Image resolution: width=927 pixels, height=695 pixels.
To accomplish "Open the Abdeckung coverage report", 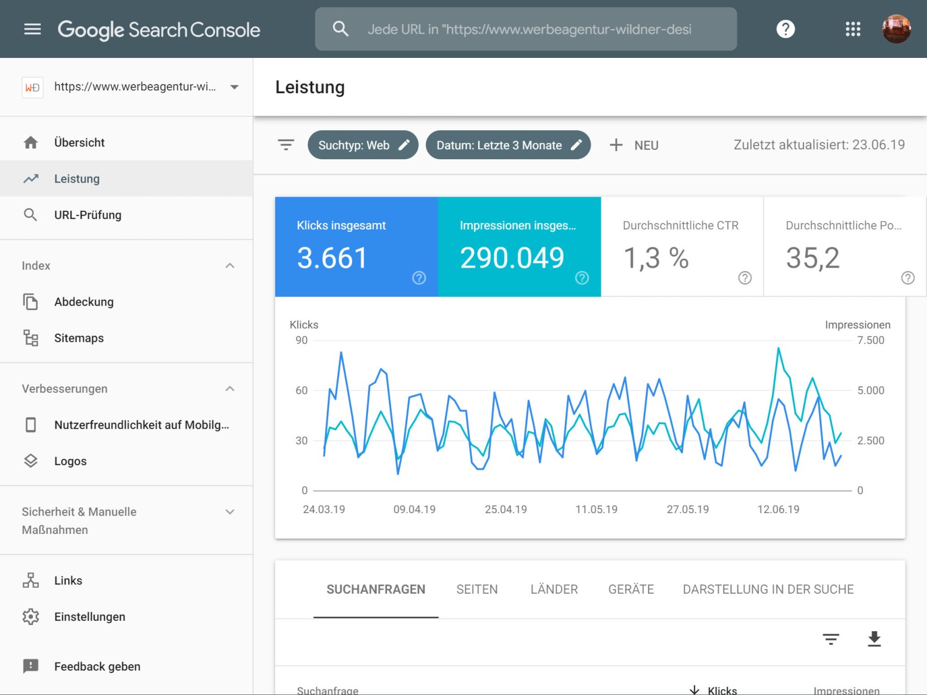I will [x=83, y=302].
